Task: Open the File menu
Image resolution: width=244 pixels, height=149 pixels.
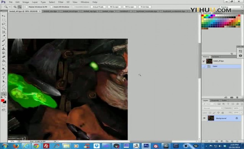Action: click(x=11, y=2)
